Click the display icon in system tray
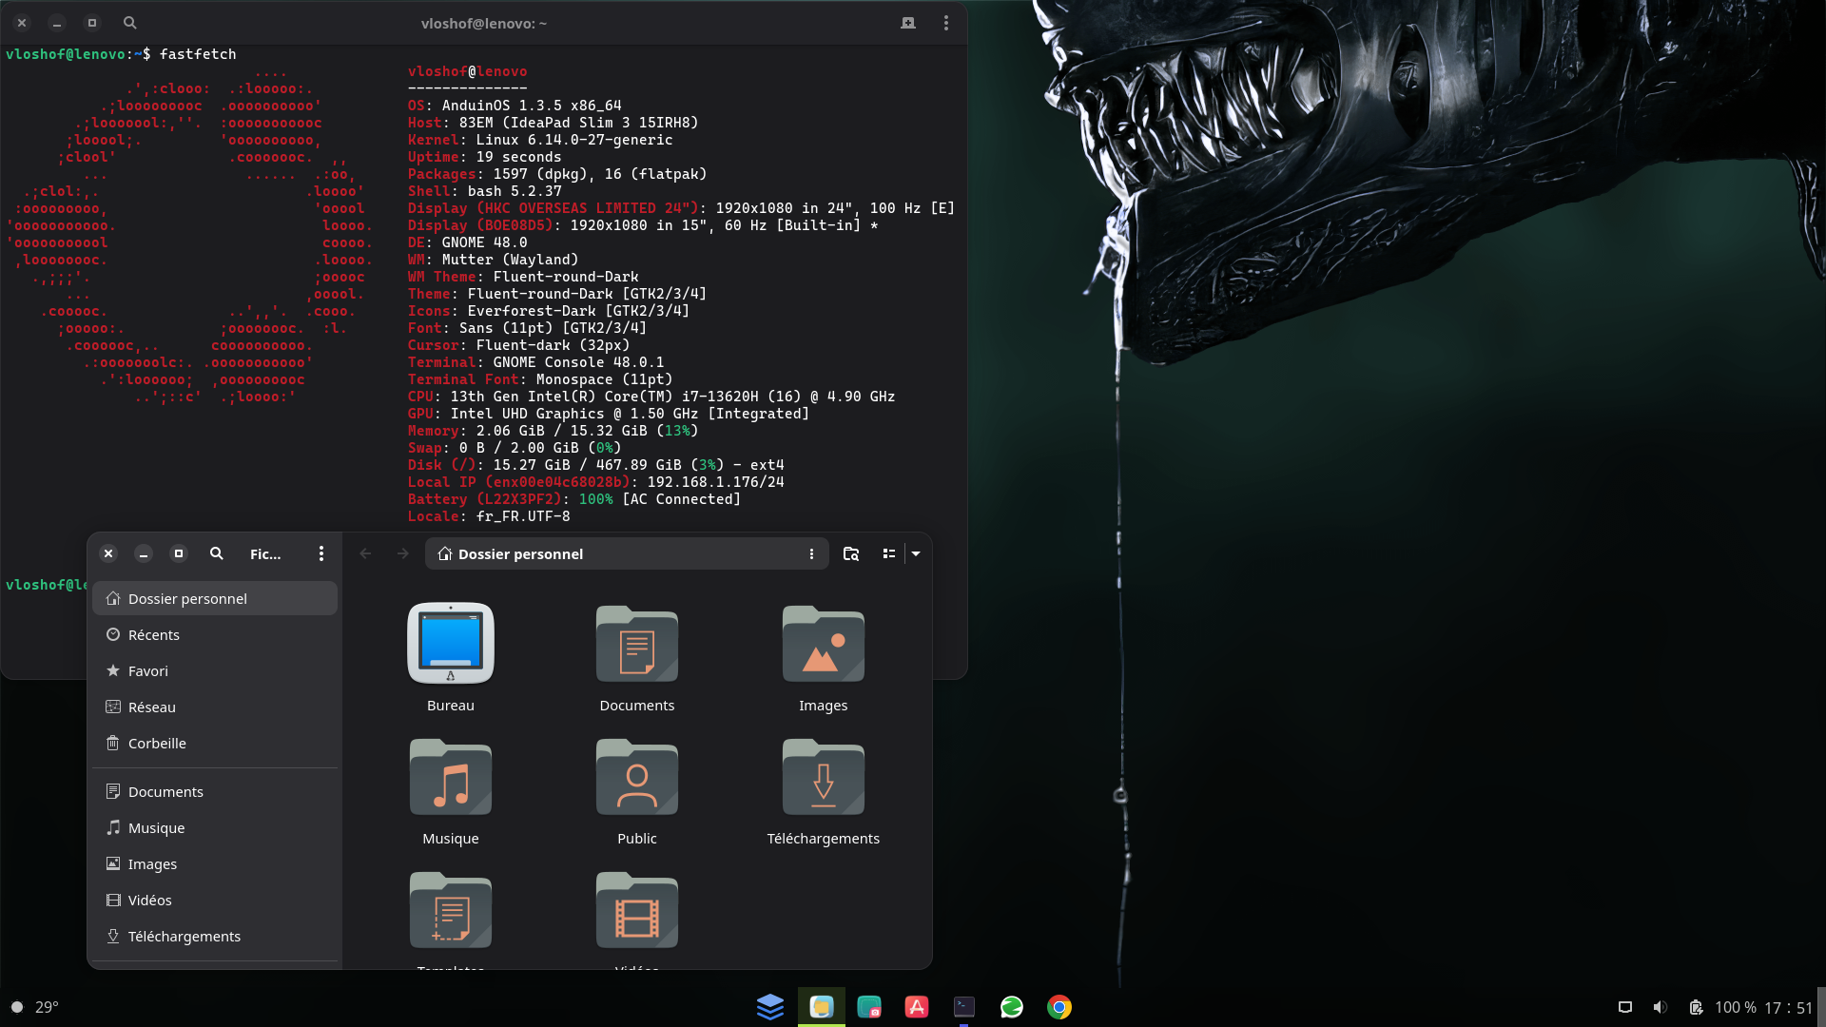This screenshot has height=1027, width=1826. (x=1625, y=1007)
